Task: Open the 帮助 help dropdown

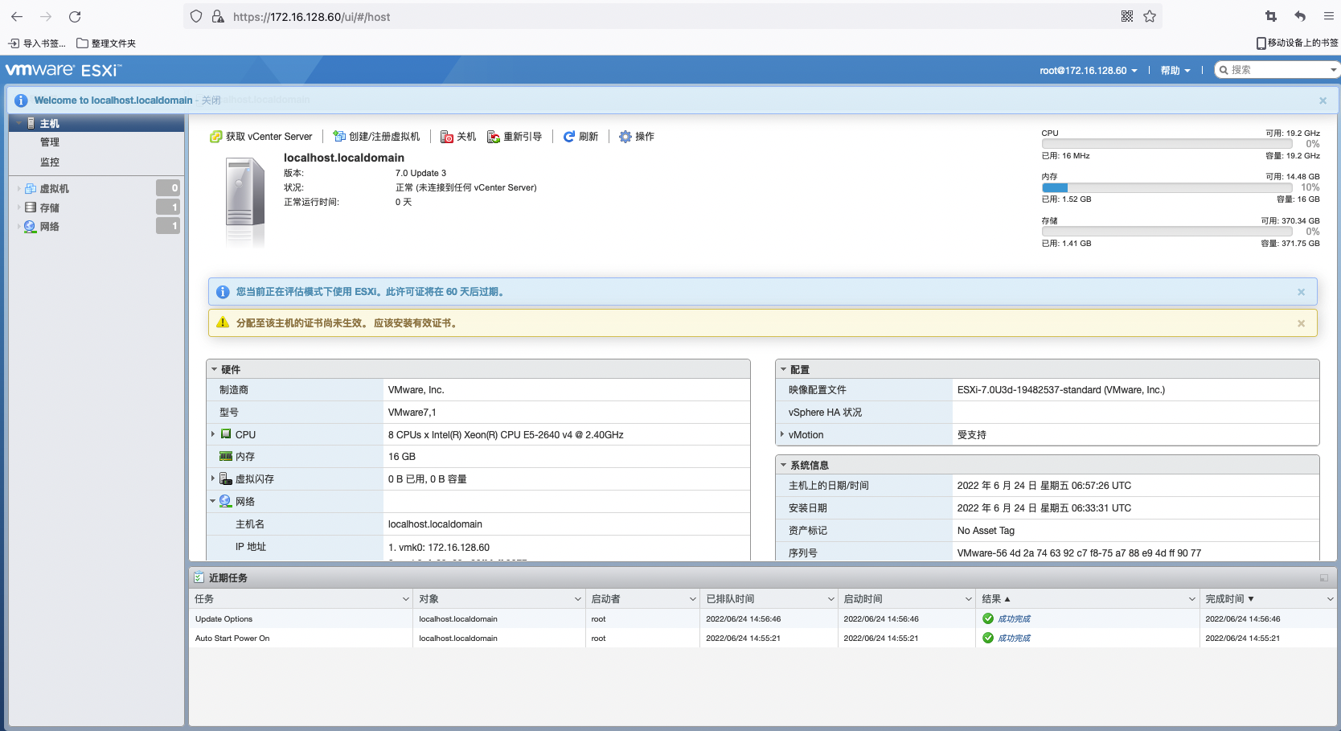Action: (x=1175, y=71)
